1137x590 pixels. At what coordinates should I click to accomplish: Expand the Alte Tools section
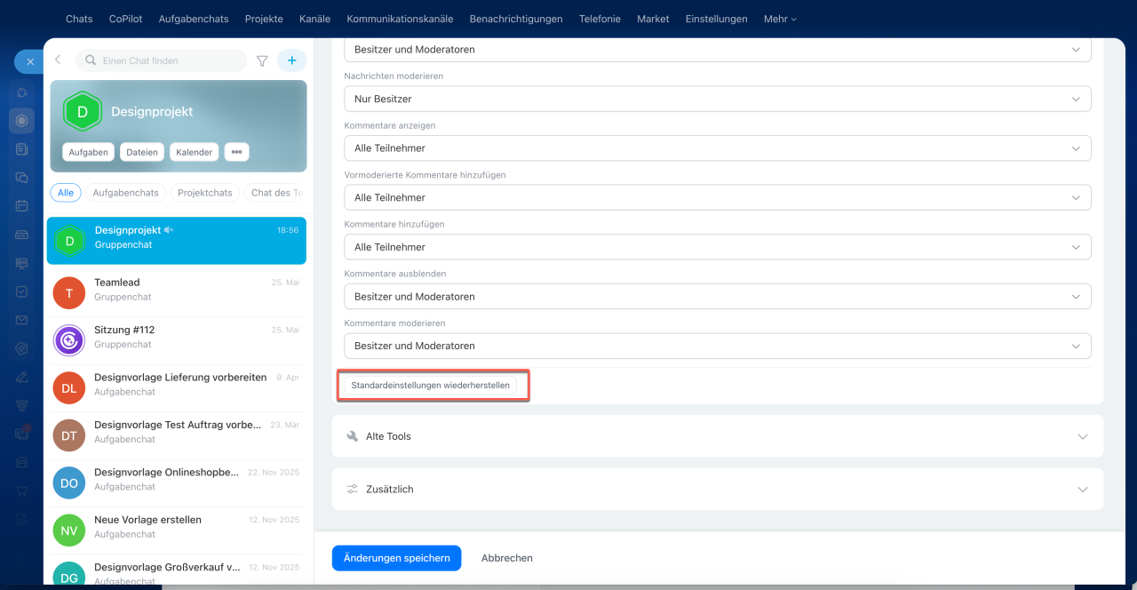718,436
